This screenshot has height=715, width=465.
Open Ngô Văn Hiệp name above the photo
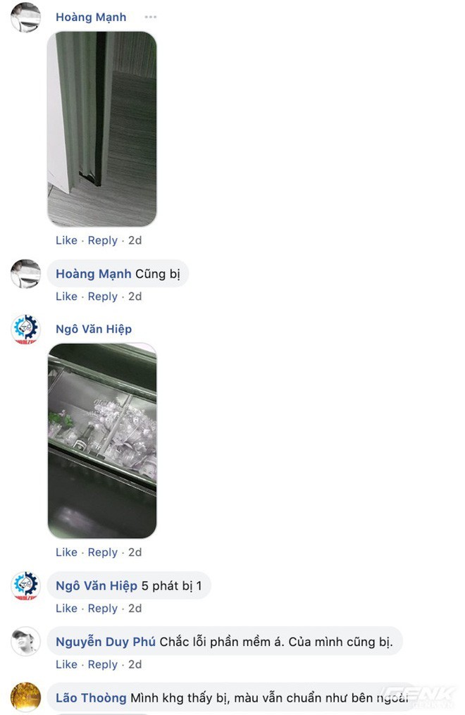(x=94, y=329)
